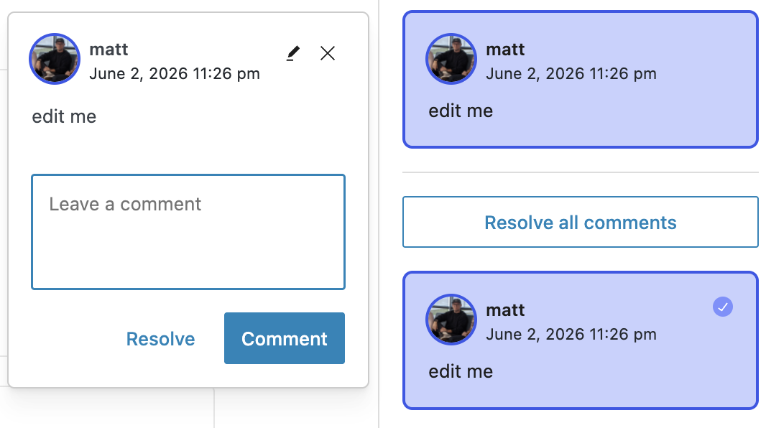This screenshot has height=428, width=766.
Task: Click the "Resolve all comments" button
Action: pyautogui.click(x=581, y=222)
